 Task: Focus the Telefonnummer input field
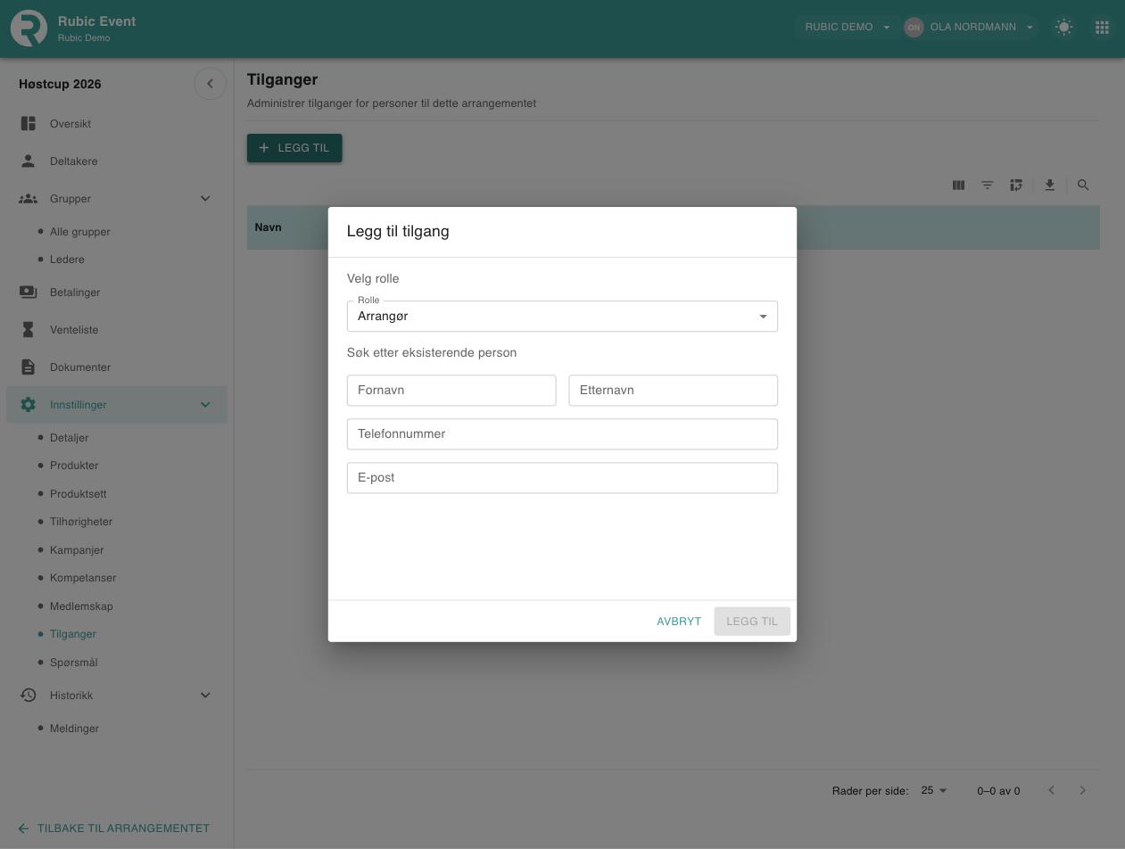pos(562,434)
